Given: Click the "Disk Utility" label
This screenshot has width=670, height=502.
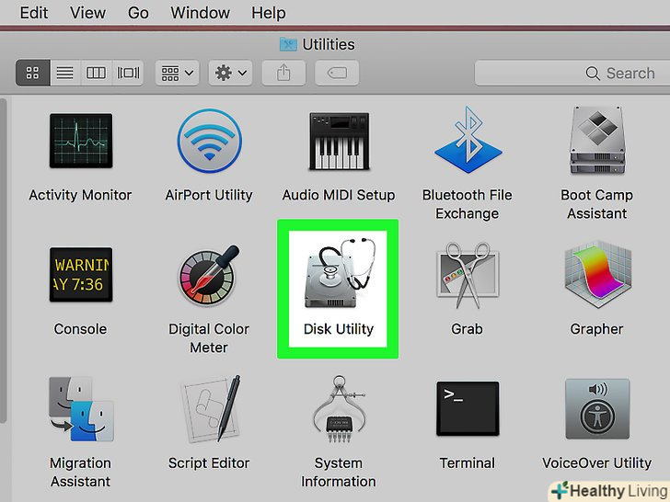Looking at the screenshot, I should (x=339, y=329).
